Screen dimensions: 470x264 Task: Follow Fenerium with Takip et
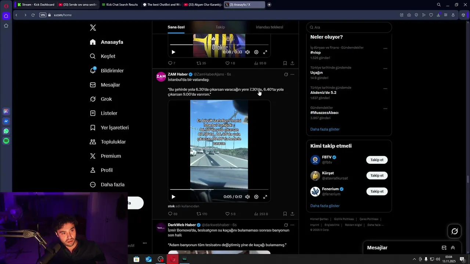tap(377, 191)
